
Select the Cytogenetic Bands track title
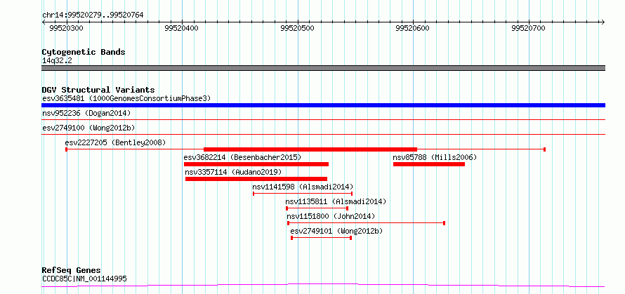[84, 52]
